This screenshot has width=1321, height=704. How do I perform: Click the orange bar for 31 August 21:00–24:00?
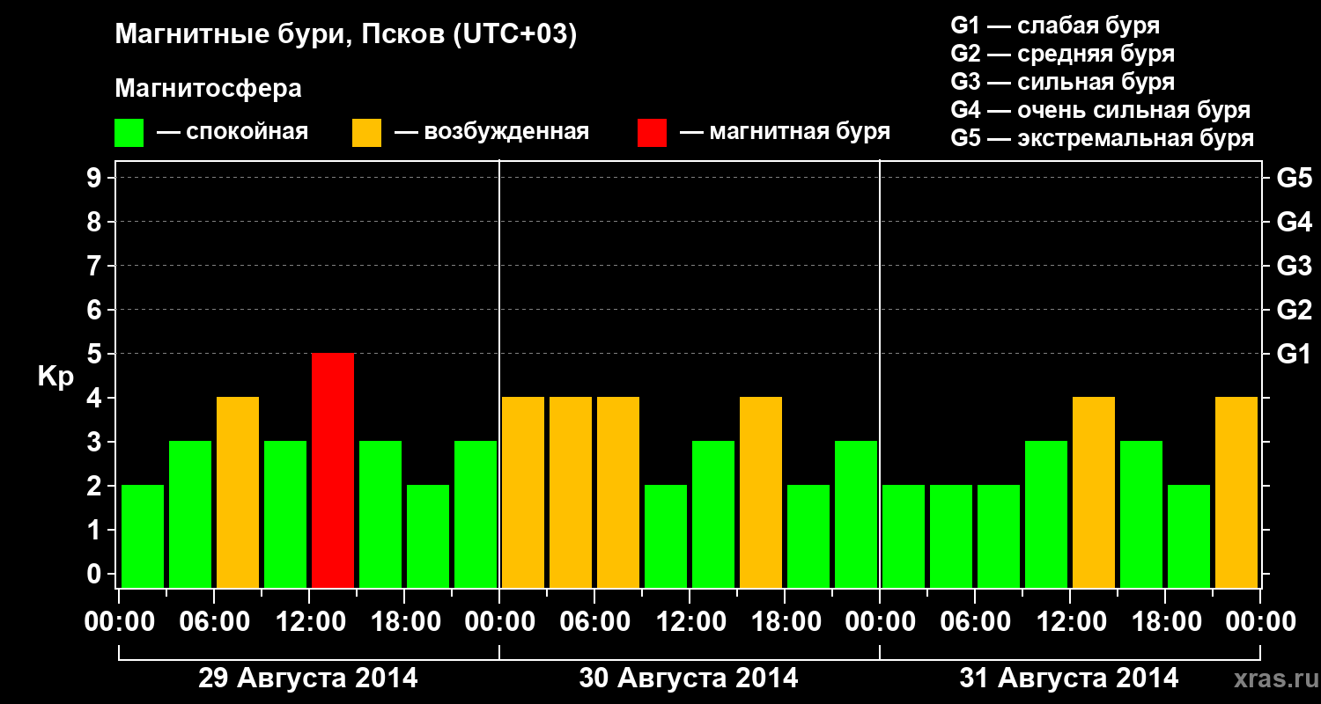tap(1236, 492)
